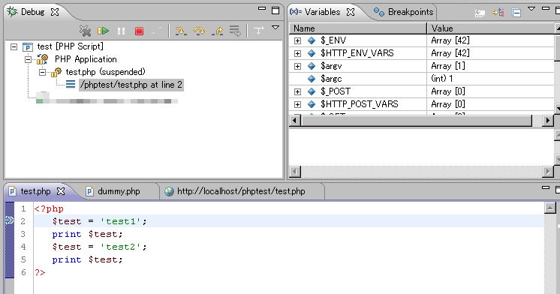Close the Variables view tab

click(351, 12)
